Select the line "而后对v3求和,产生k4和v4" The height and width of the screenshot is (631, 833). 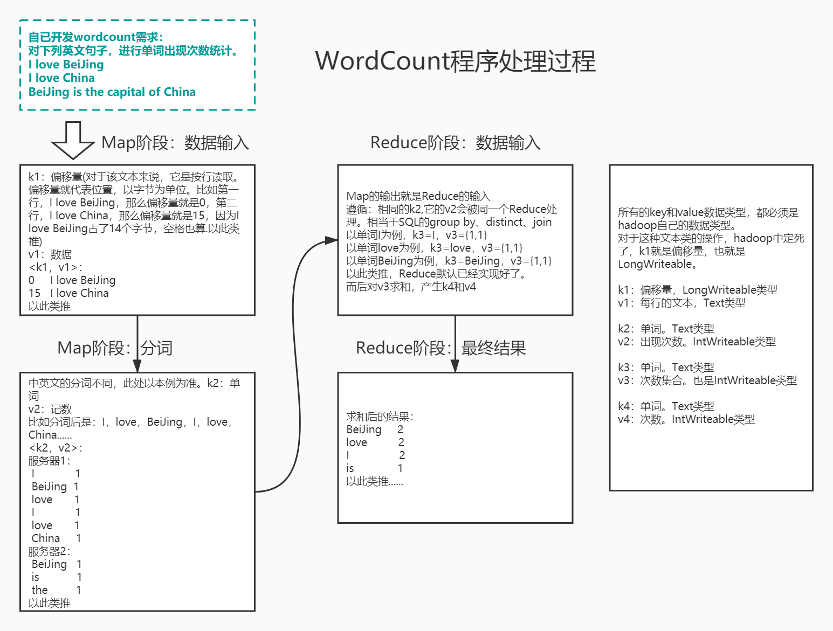tap(411, 287)
